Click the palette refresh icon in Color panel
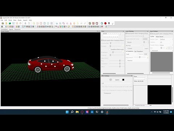Viewport: 174px width, 131px height. click(x=120, y=34)
